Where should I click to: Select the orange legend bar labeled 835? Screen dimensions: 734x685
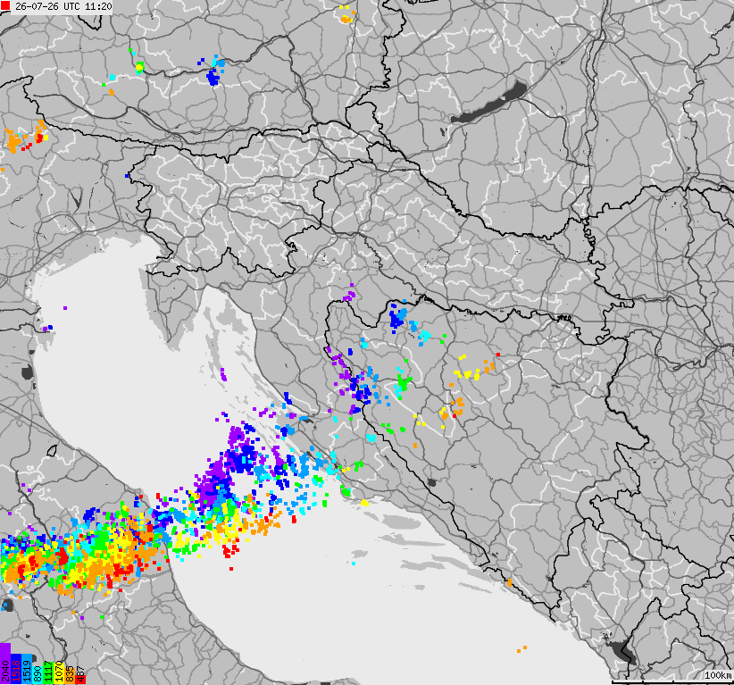pos(70,676)
